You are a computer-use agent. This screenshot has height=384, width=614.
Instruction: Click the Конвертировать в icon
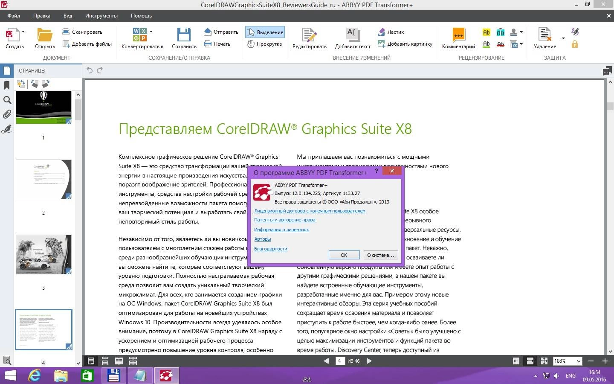coord(139,35)
